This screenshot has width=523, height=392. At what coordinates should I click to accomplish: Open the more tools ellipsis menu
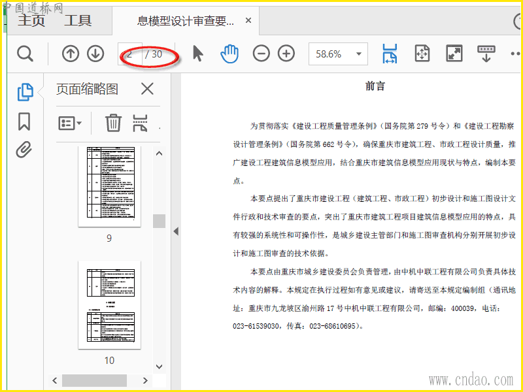(516, 54)
